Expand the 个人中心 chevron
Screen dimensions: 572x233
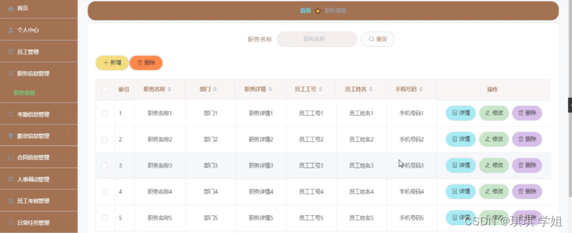68,29
